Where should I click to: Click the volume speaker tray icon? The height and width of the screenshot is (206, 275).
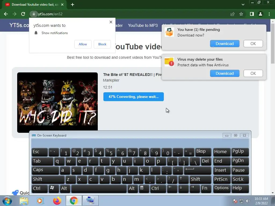(x=248, y=201)
